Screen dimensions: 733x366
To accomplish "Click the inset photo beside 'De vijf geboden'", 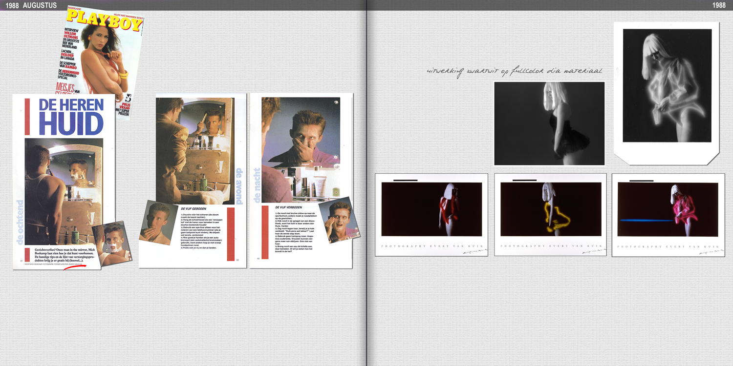I will (x=158, y=223).
